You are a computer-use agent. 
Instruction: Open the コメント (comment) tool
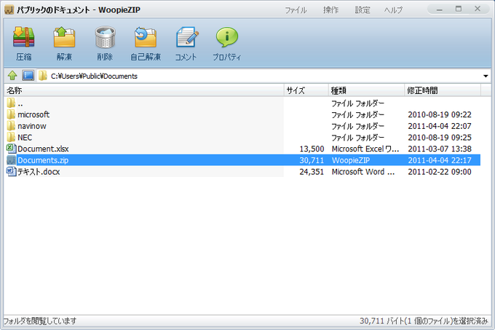tap(186, 37)
